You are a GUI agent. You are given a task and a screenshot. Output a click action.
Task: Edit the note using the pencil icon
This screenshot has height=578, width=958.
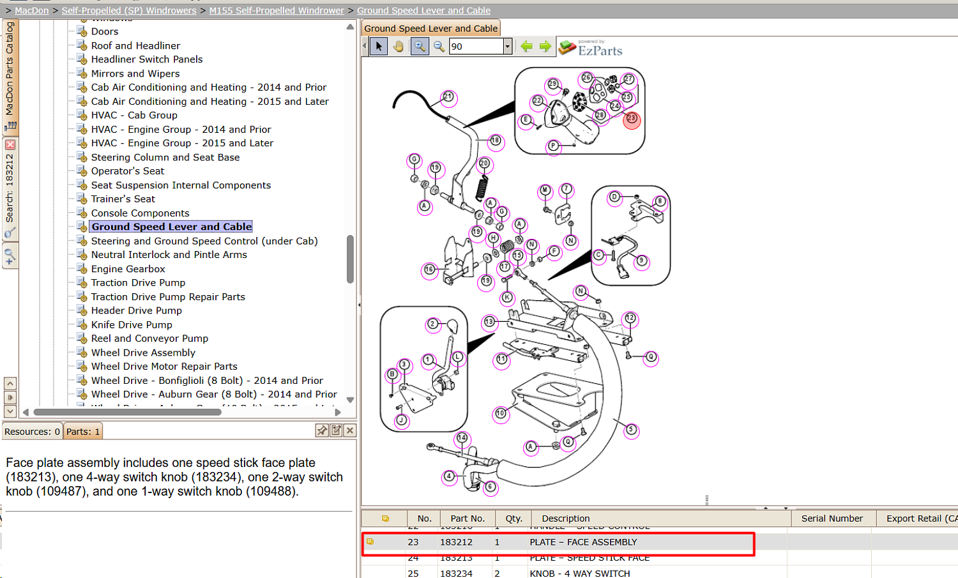pos(336,430)
